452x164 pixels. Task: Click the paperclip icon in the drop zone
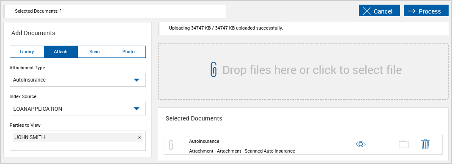pos(214,69)
